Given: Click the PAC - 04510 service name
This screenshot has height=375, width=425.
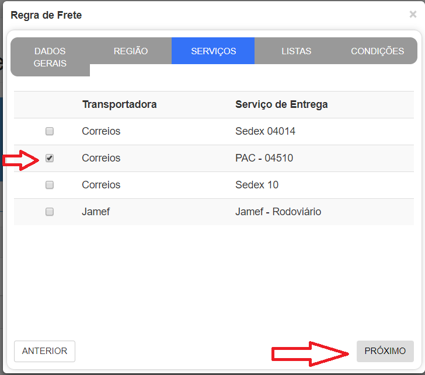Looking at the screenshot, I should tap(264, 159).
